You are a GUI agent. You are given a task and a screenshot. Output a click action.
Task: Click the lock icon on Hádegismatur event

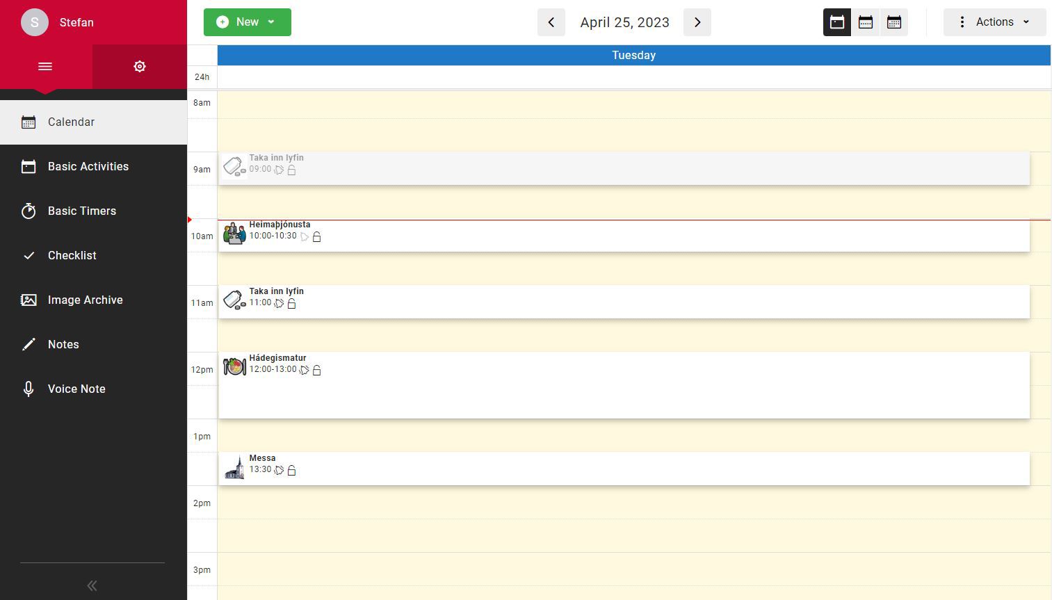pyautogui.click(x=317, y=371)
